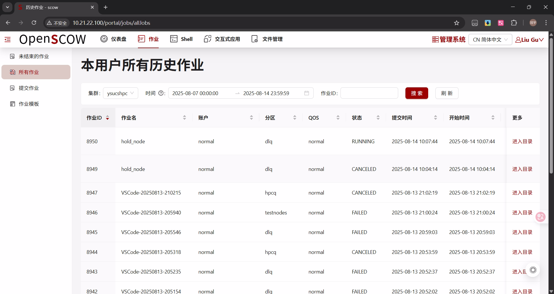Click 进入目录 link for job 8950
Image resolution: width=554 pixels, height=294 pixels.
click(522, 141)
